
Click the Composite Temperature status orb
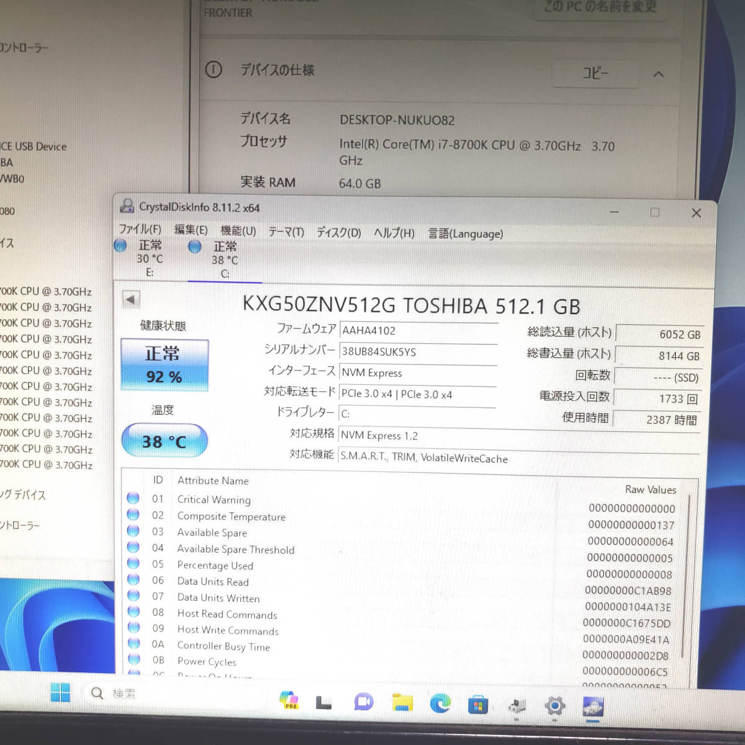coord(133,514)
